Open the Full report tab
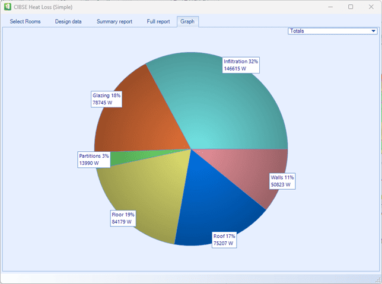Screen dimensions: 382x284 coord(159,21)
